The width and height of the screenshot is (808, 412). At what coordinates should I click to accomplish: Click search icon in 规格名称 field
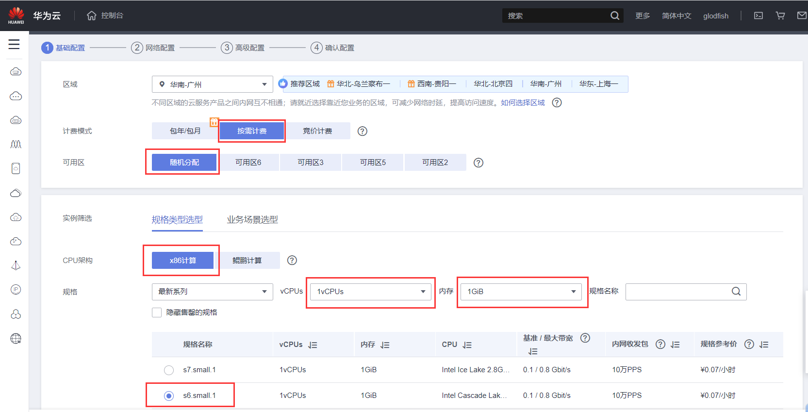coord(736,291)
